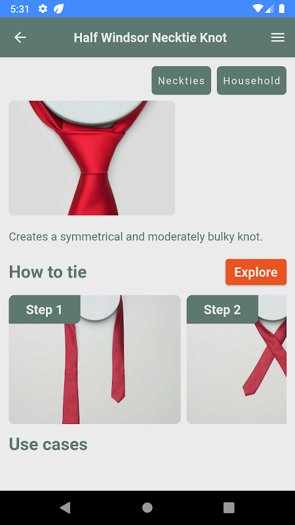Tap the back arrow icon

(x=20, y=37)
